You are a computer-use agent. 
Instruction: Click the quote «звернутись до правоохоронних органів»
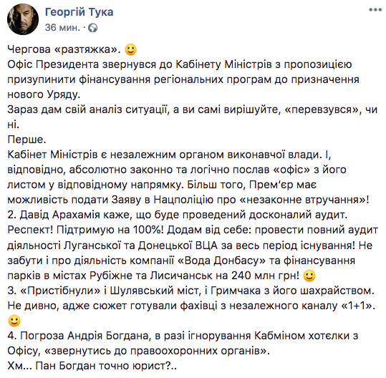click(x=155, y=352)
